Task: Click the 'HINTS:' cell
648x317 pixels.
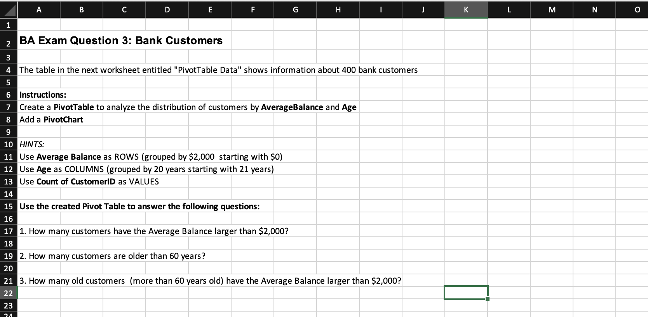Action: coord(32,145)
